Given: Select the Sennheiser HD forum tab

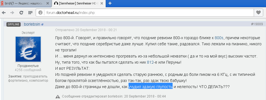Looking at the screenshot, I should coord(79,3).
